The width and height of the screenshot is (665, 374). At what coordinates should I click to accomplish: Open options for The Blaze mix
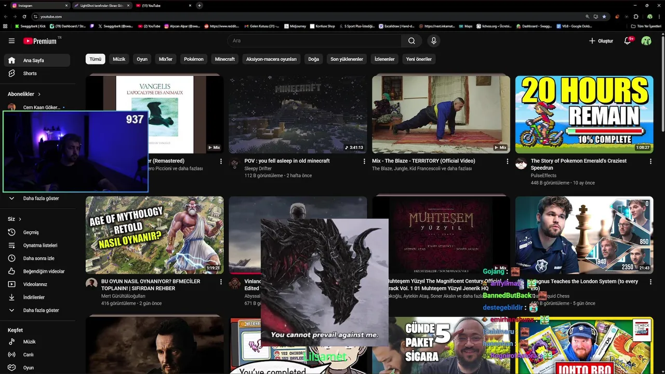coord(508,162)
